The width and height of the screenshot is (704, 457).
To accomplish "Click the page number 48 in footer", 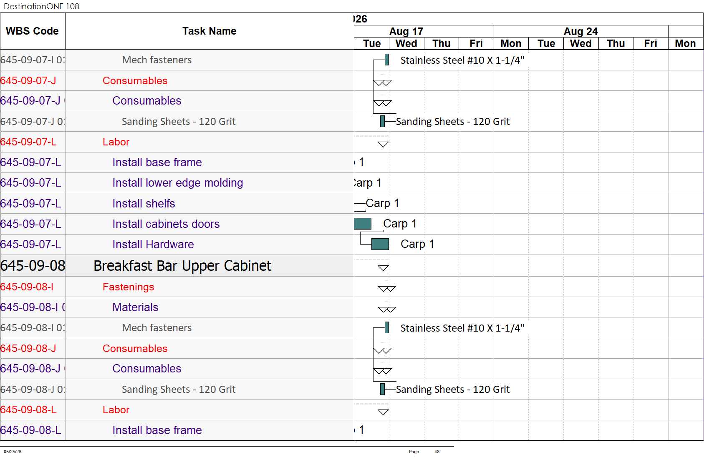I will 437,452.
